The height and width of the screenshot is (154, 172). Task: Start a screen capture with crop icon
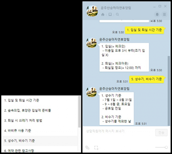(96, 148)
